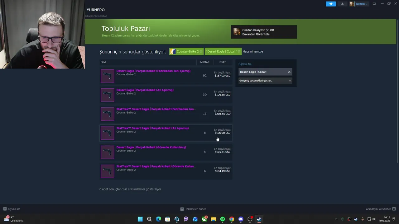Open Outlook mail from taskbar

tap(195, 219)
